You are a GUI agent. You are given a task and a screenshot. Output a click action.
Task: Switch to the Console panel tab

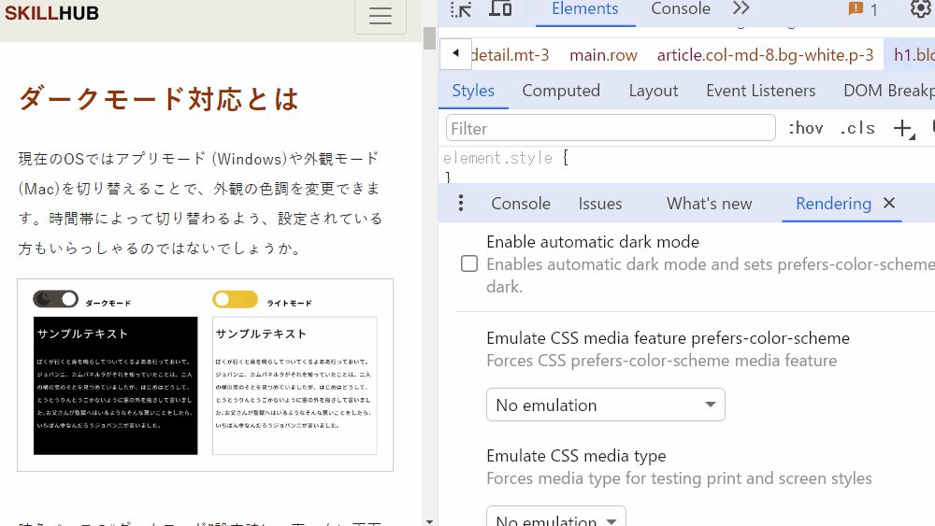(x=681, y=9)
